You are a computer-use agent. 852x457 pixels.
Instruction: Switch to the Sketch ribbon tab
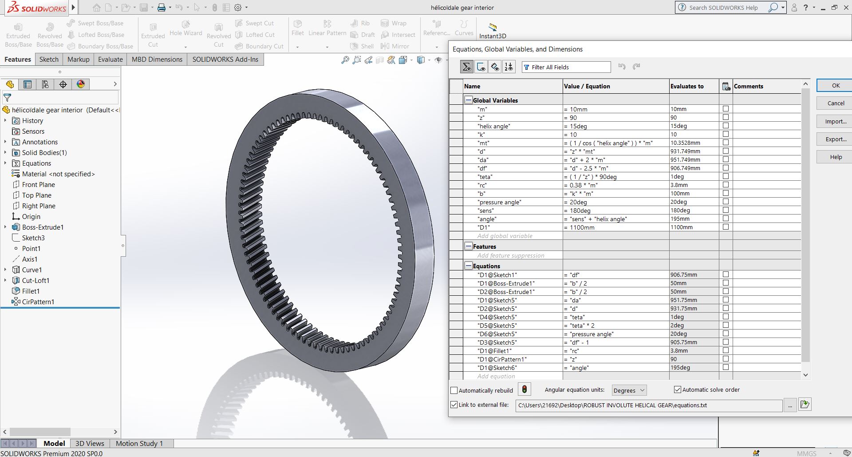(x=49, y=60)
